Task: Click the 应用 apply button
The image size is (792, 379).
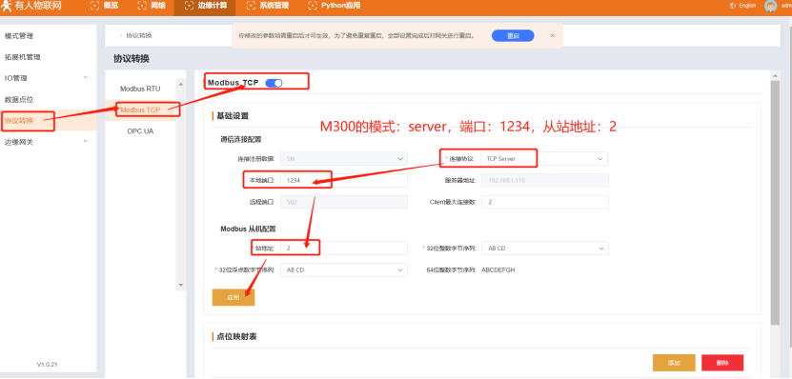Action: pos(234,298)
